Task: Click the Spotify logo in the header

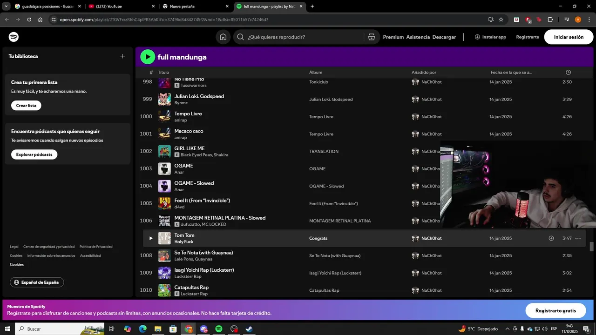Action: click(x=14, y=37)
